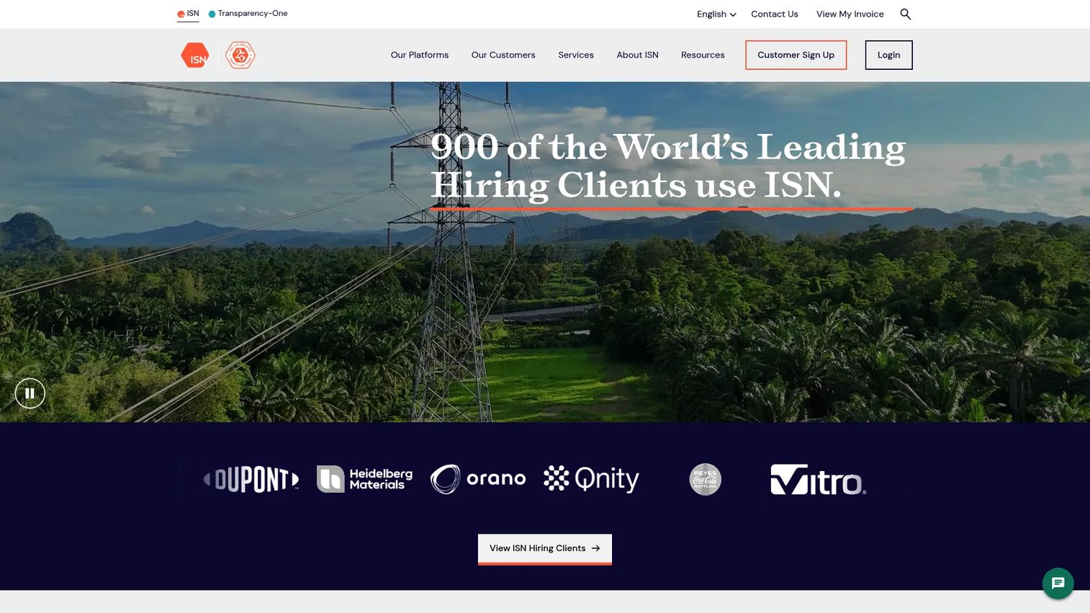The image size is (1090, 613).
Task: Open the View My Invoice link
Action: (x=850, y=14)
